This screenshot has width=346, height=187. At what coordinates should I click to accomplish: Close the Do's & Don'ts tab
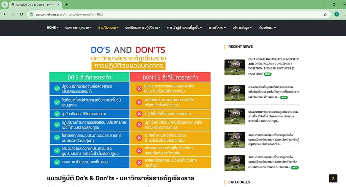coord(58,4)
